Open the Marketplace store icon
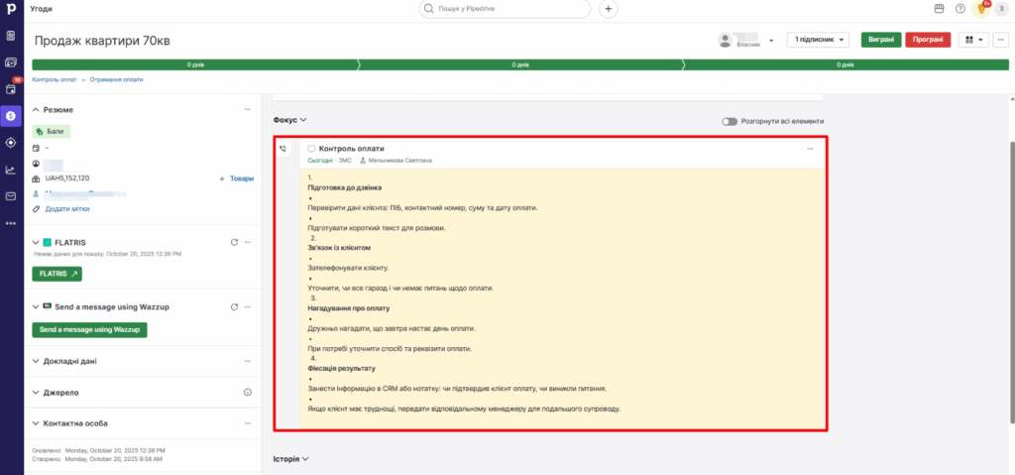1015x475 pixels. 939,8
